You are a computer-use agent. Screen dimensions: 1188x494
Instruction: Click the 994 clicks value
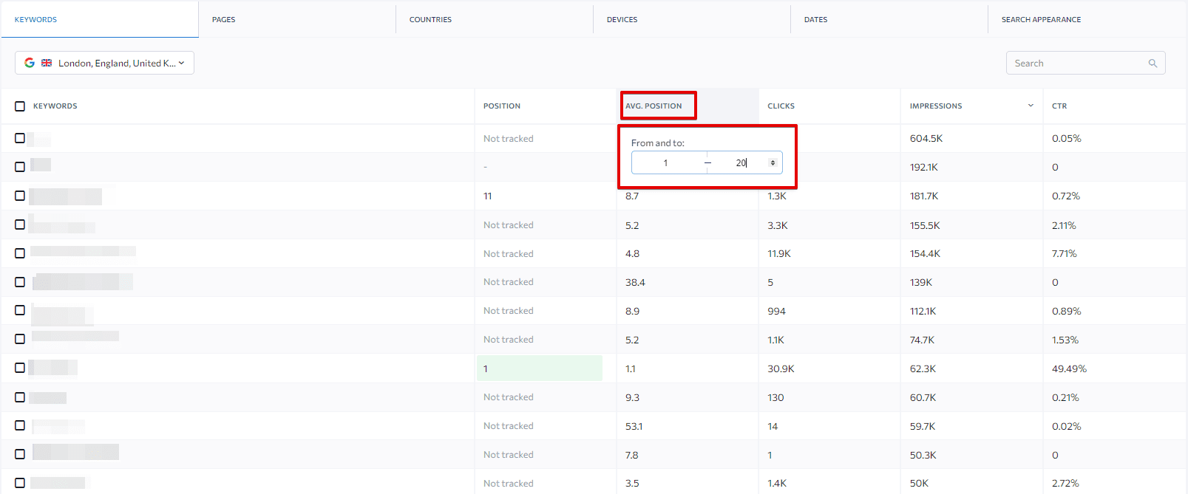coord(776,311)
